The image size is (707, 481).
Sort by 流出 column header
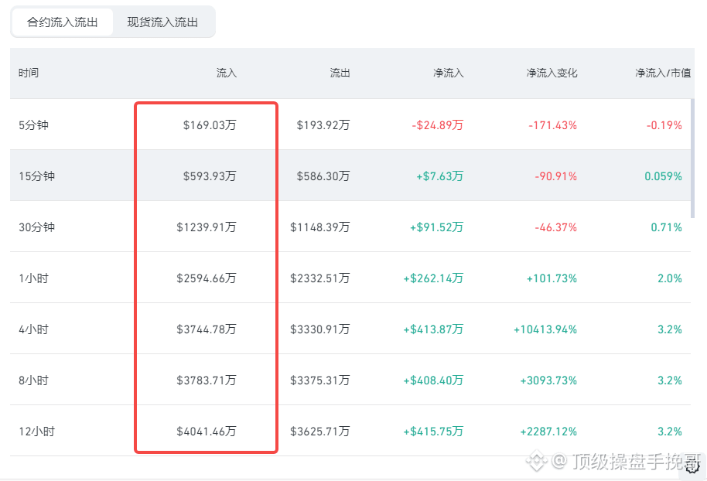340,73
